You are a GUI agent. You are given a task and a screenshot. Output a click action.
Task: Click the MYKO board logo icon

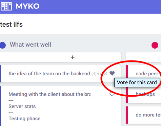tap(6, 6)
